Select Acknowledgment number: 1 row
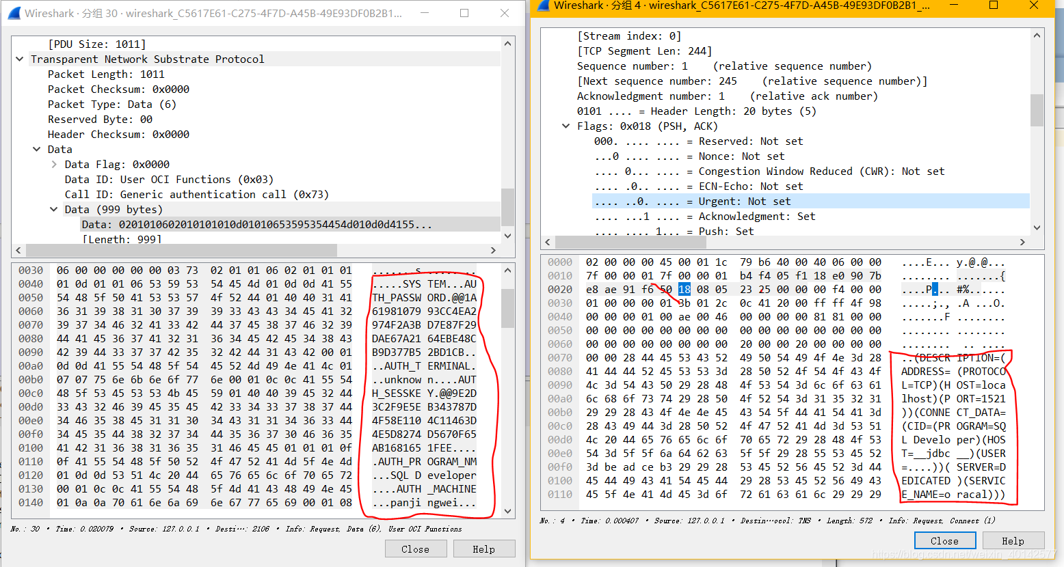The width and height of the screenshot is (1064, 567). point(727,96)
